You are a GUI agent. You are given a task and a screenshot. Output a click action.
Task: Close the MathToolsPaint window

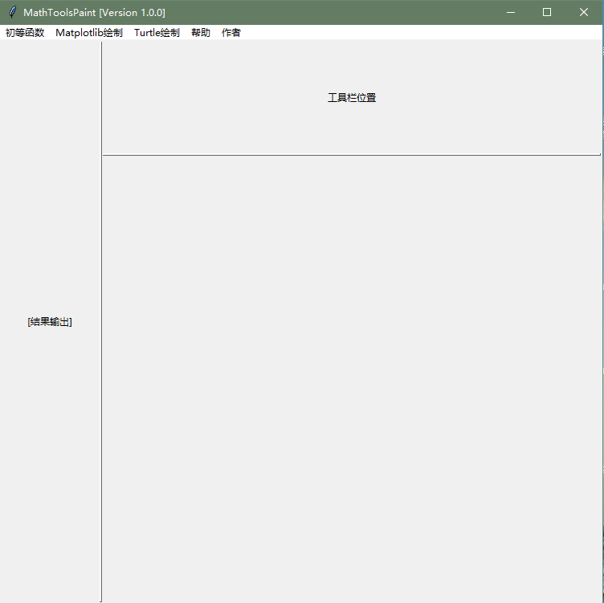point(584,12)
